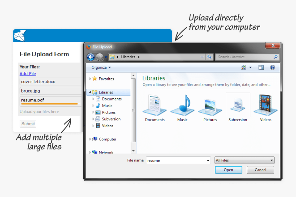Collapse the Libraries tree node
This screenshot has width=296, height=197.
click(90, 92)
